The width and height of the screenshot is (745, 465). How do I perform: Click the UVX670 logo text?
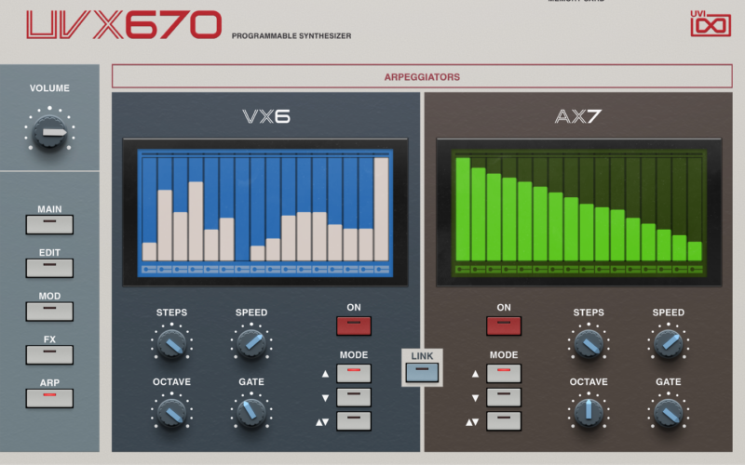[x=124, y=25]
